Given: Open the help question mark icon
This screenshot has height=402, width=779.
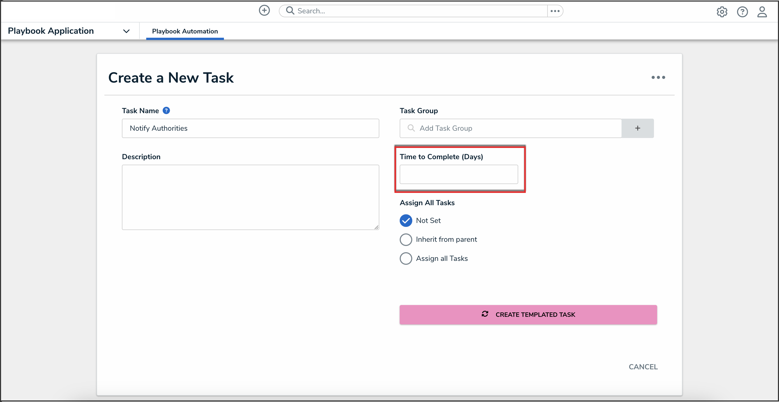Looking at the screenshot, I should tap(742, 12).
